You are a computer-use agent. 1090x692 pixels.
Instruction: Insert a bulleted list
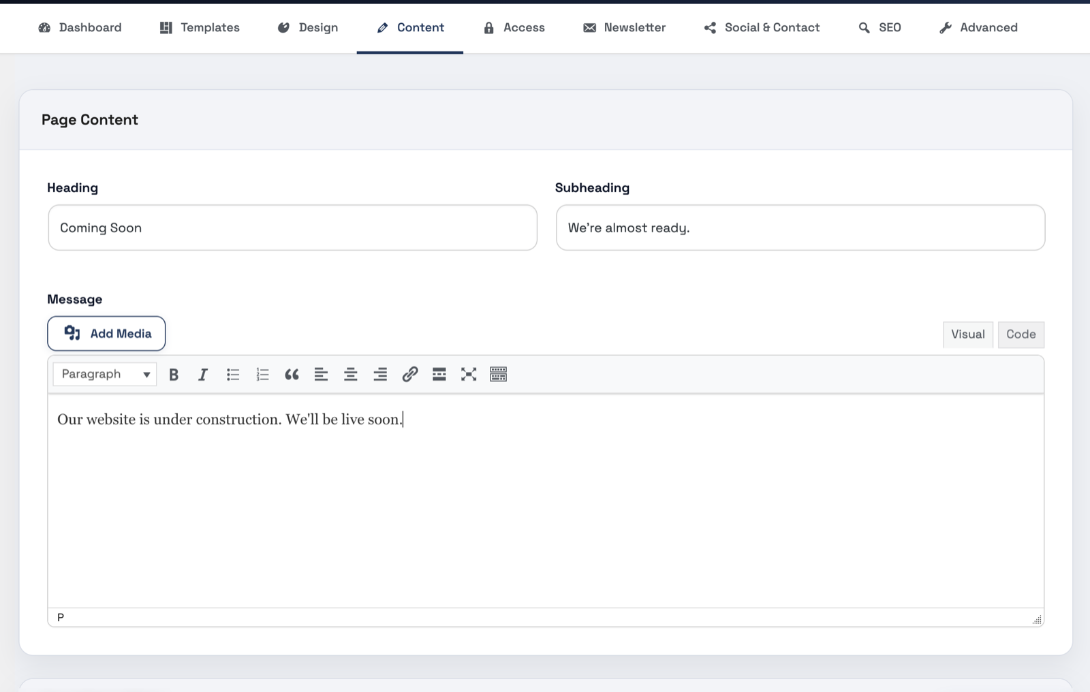coord(233,375)
